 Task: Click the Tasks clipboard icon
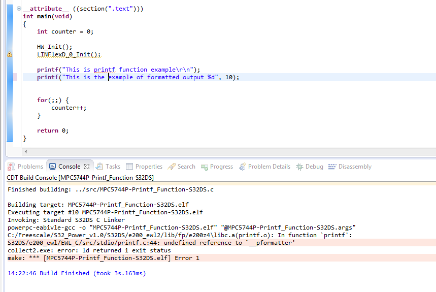point(99,167)
